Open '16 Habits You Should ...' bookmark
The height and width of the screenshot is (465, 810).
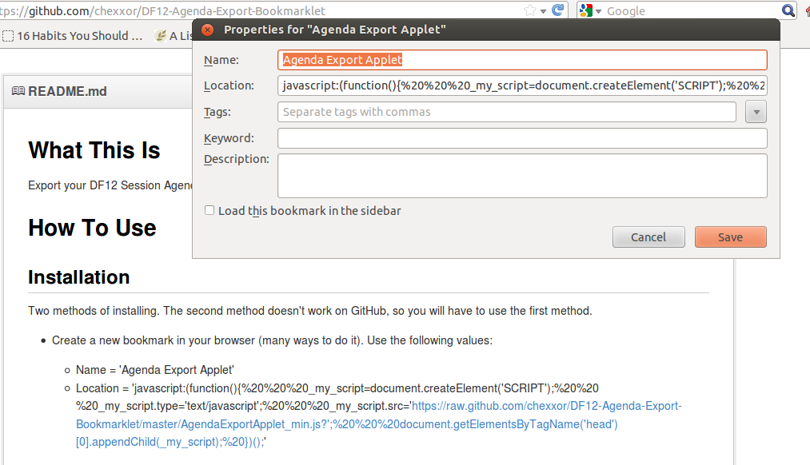point(72,36)
